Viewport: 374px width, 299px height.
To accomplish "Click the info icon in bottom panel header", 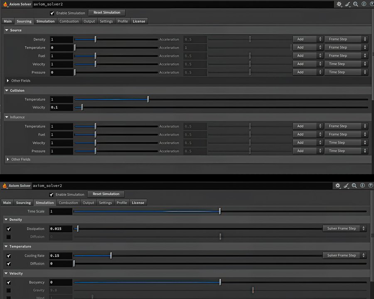I will pyautogui.click(x=362, y=185).
